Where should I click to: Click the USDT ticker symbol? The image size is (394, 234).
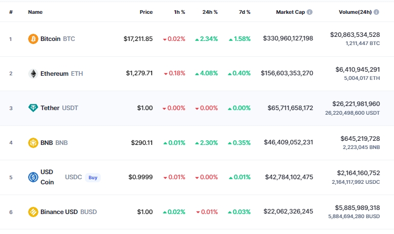pos(70,108)
